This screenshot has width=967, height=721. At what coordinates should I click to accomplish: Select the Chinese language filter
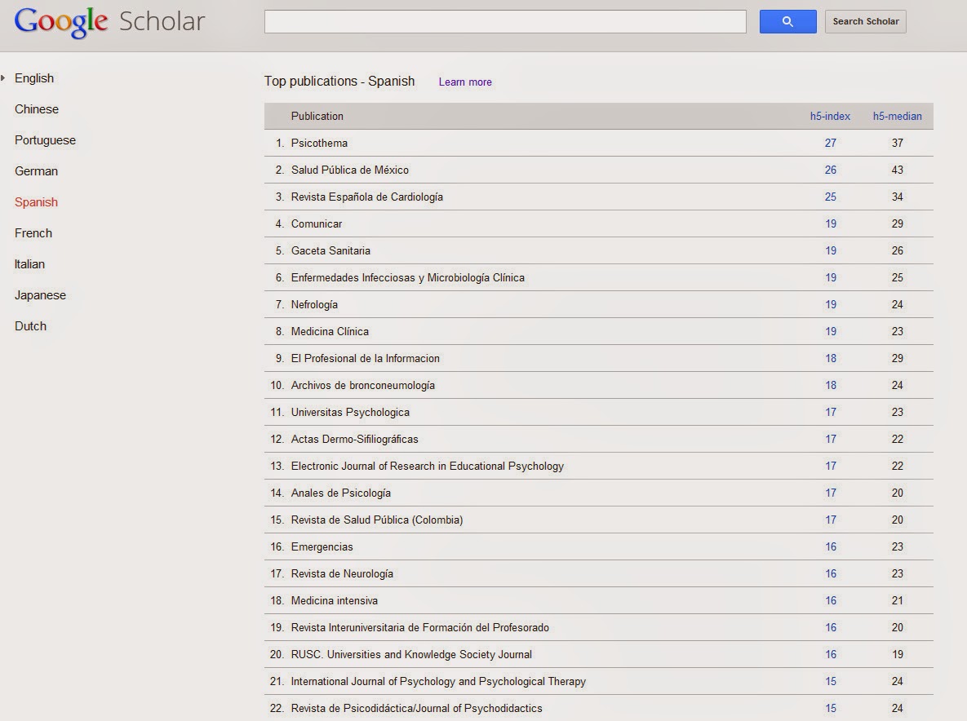click(36, 108)
